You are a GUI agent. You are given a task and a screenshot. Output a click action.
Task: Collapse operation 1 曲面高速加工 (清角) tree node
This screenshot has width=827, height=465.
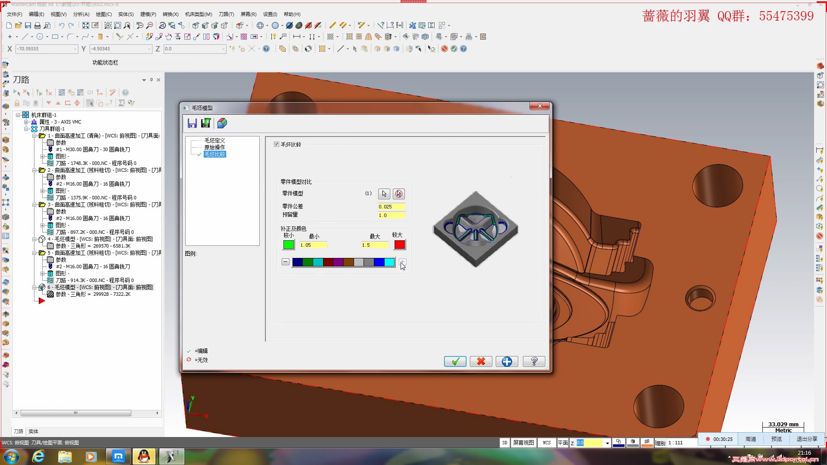click(x=34, y=136)
